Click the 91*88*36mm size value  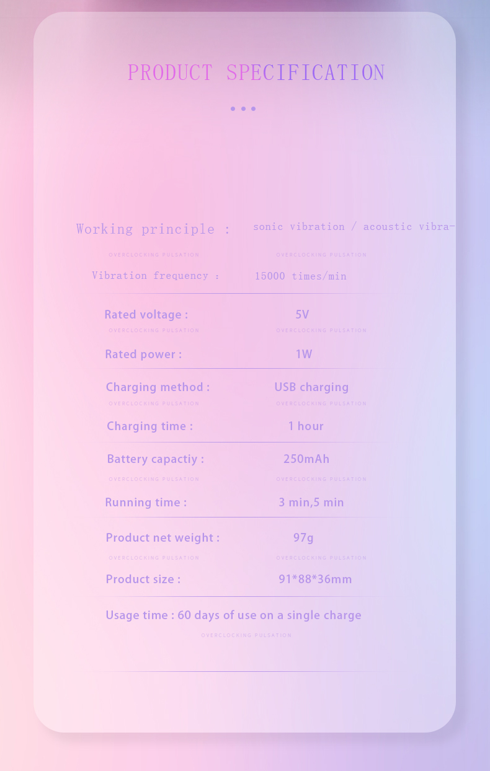click(x=315, y=579)
